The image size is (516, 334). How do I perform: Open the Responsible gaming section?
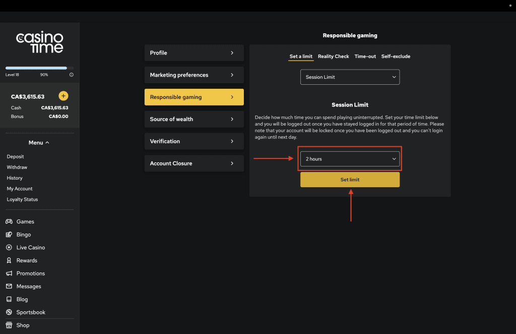pyautogui.click(x=194, y=97)
